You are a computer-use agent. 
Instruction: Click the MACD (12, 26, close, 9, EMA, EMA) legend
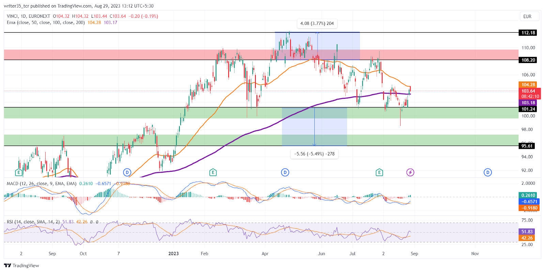pyautogui.click(x=42, y=183)
